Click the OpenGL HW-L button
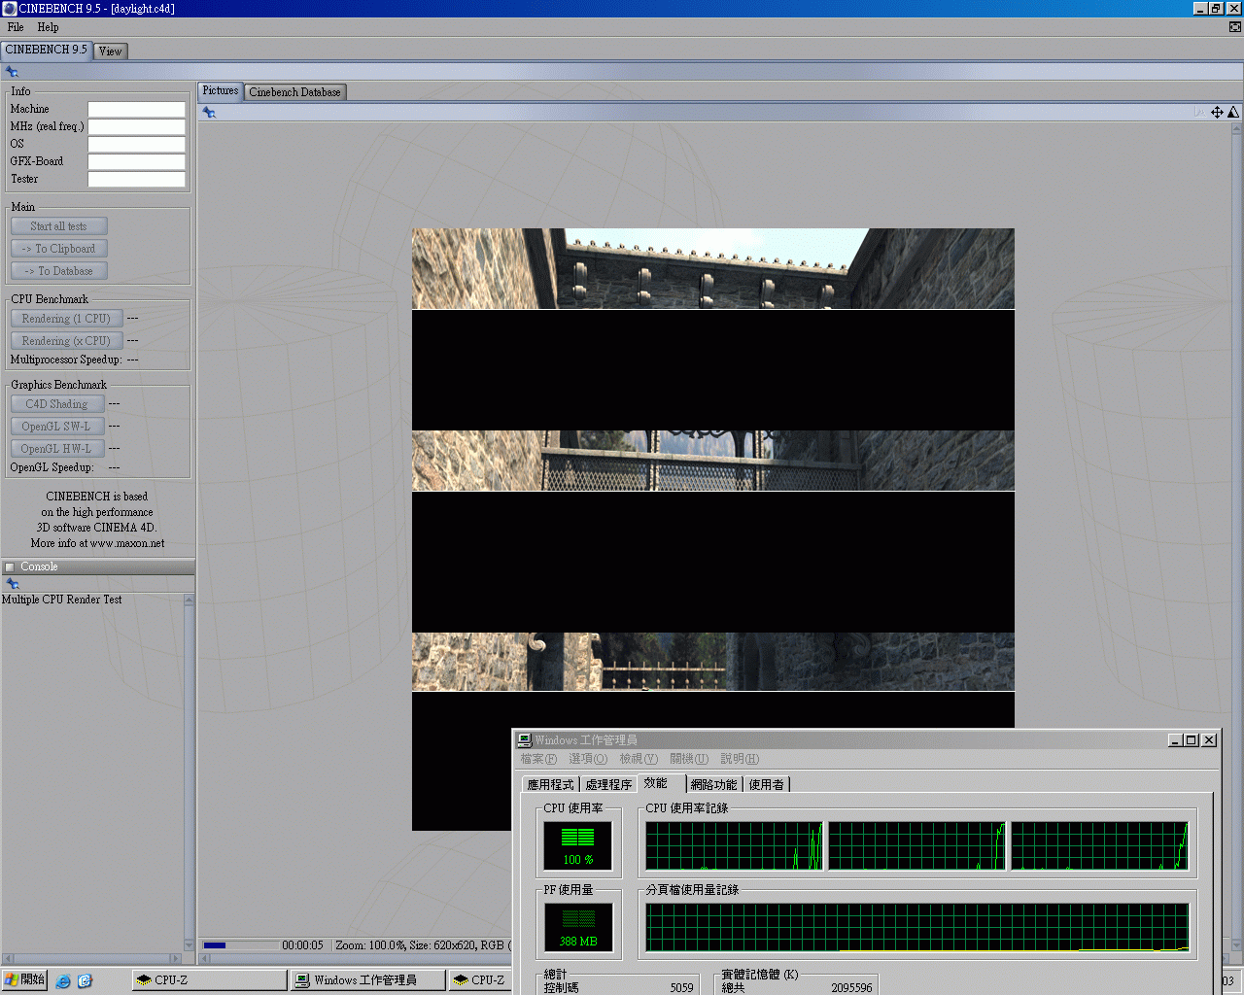Screen dimensions: 1244x995 pyautogui.click(x=56, y=449)
